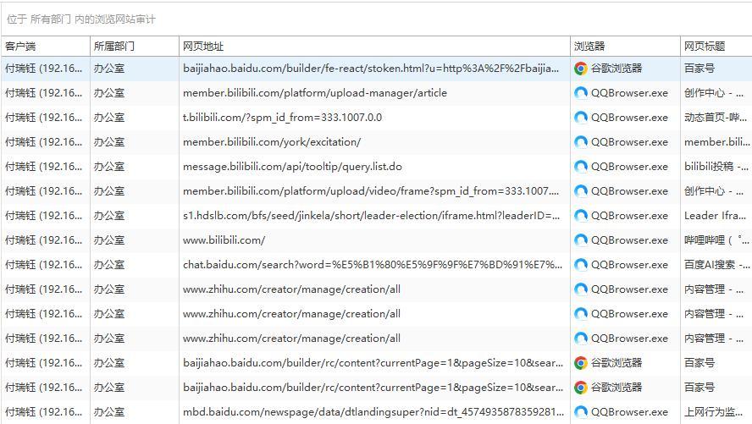Click 谷歌浏览器 text in the stoken.html row
This screenshot has width=752, height=424.
[617, 69]
